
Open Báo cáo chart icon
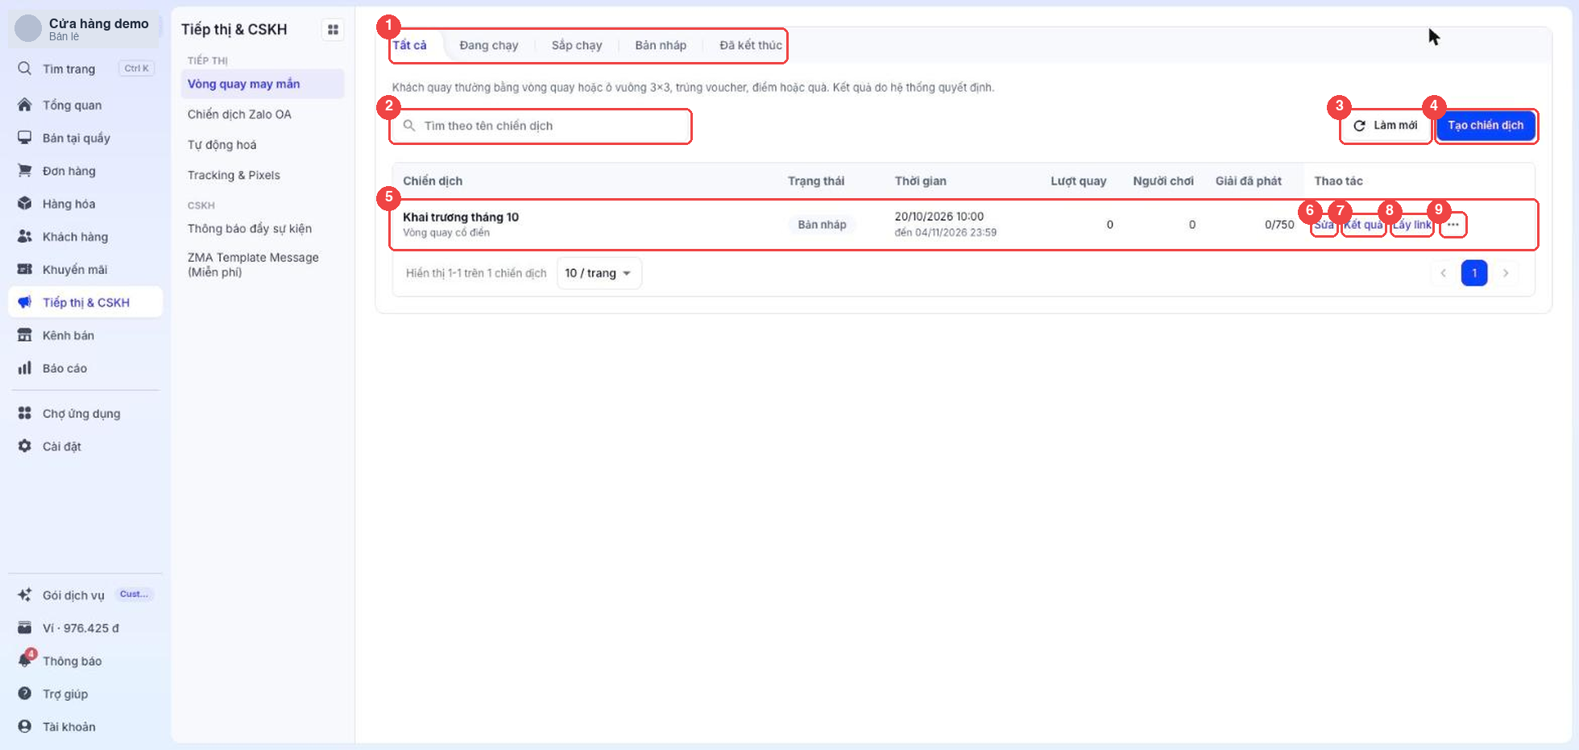[x=25, y=368]
